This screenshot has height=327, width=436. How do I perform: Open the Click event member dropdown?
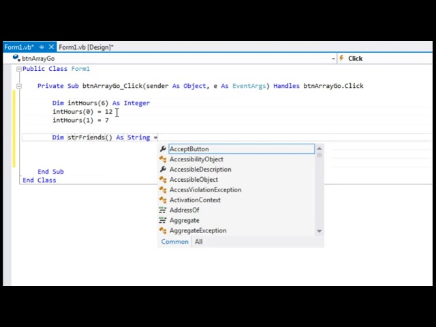pos(385,59)
